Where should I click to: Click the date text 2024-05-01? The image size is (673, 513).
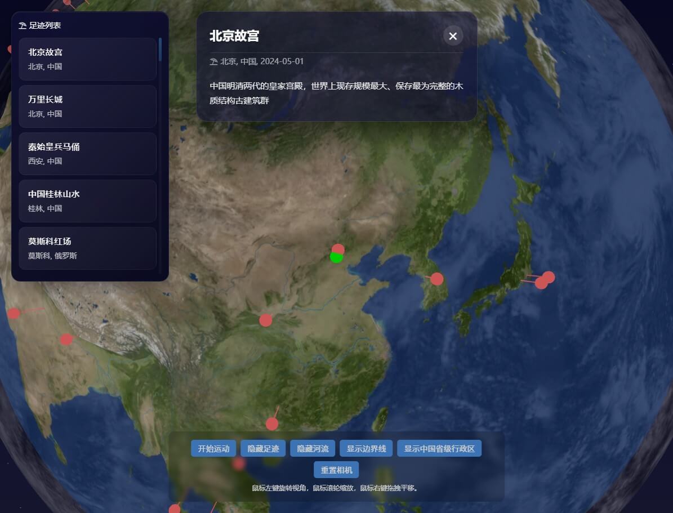[x=282, y=61]
